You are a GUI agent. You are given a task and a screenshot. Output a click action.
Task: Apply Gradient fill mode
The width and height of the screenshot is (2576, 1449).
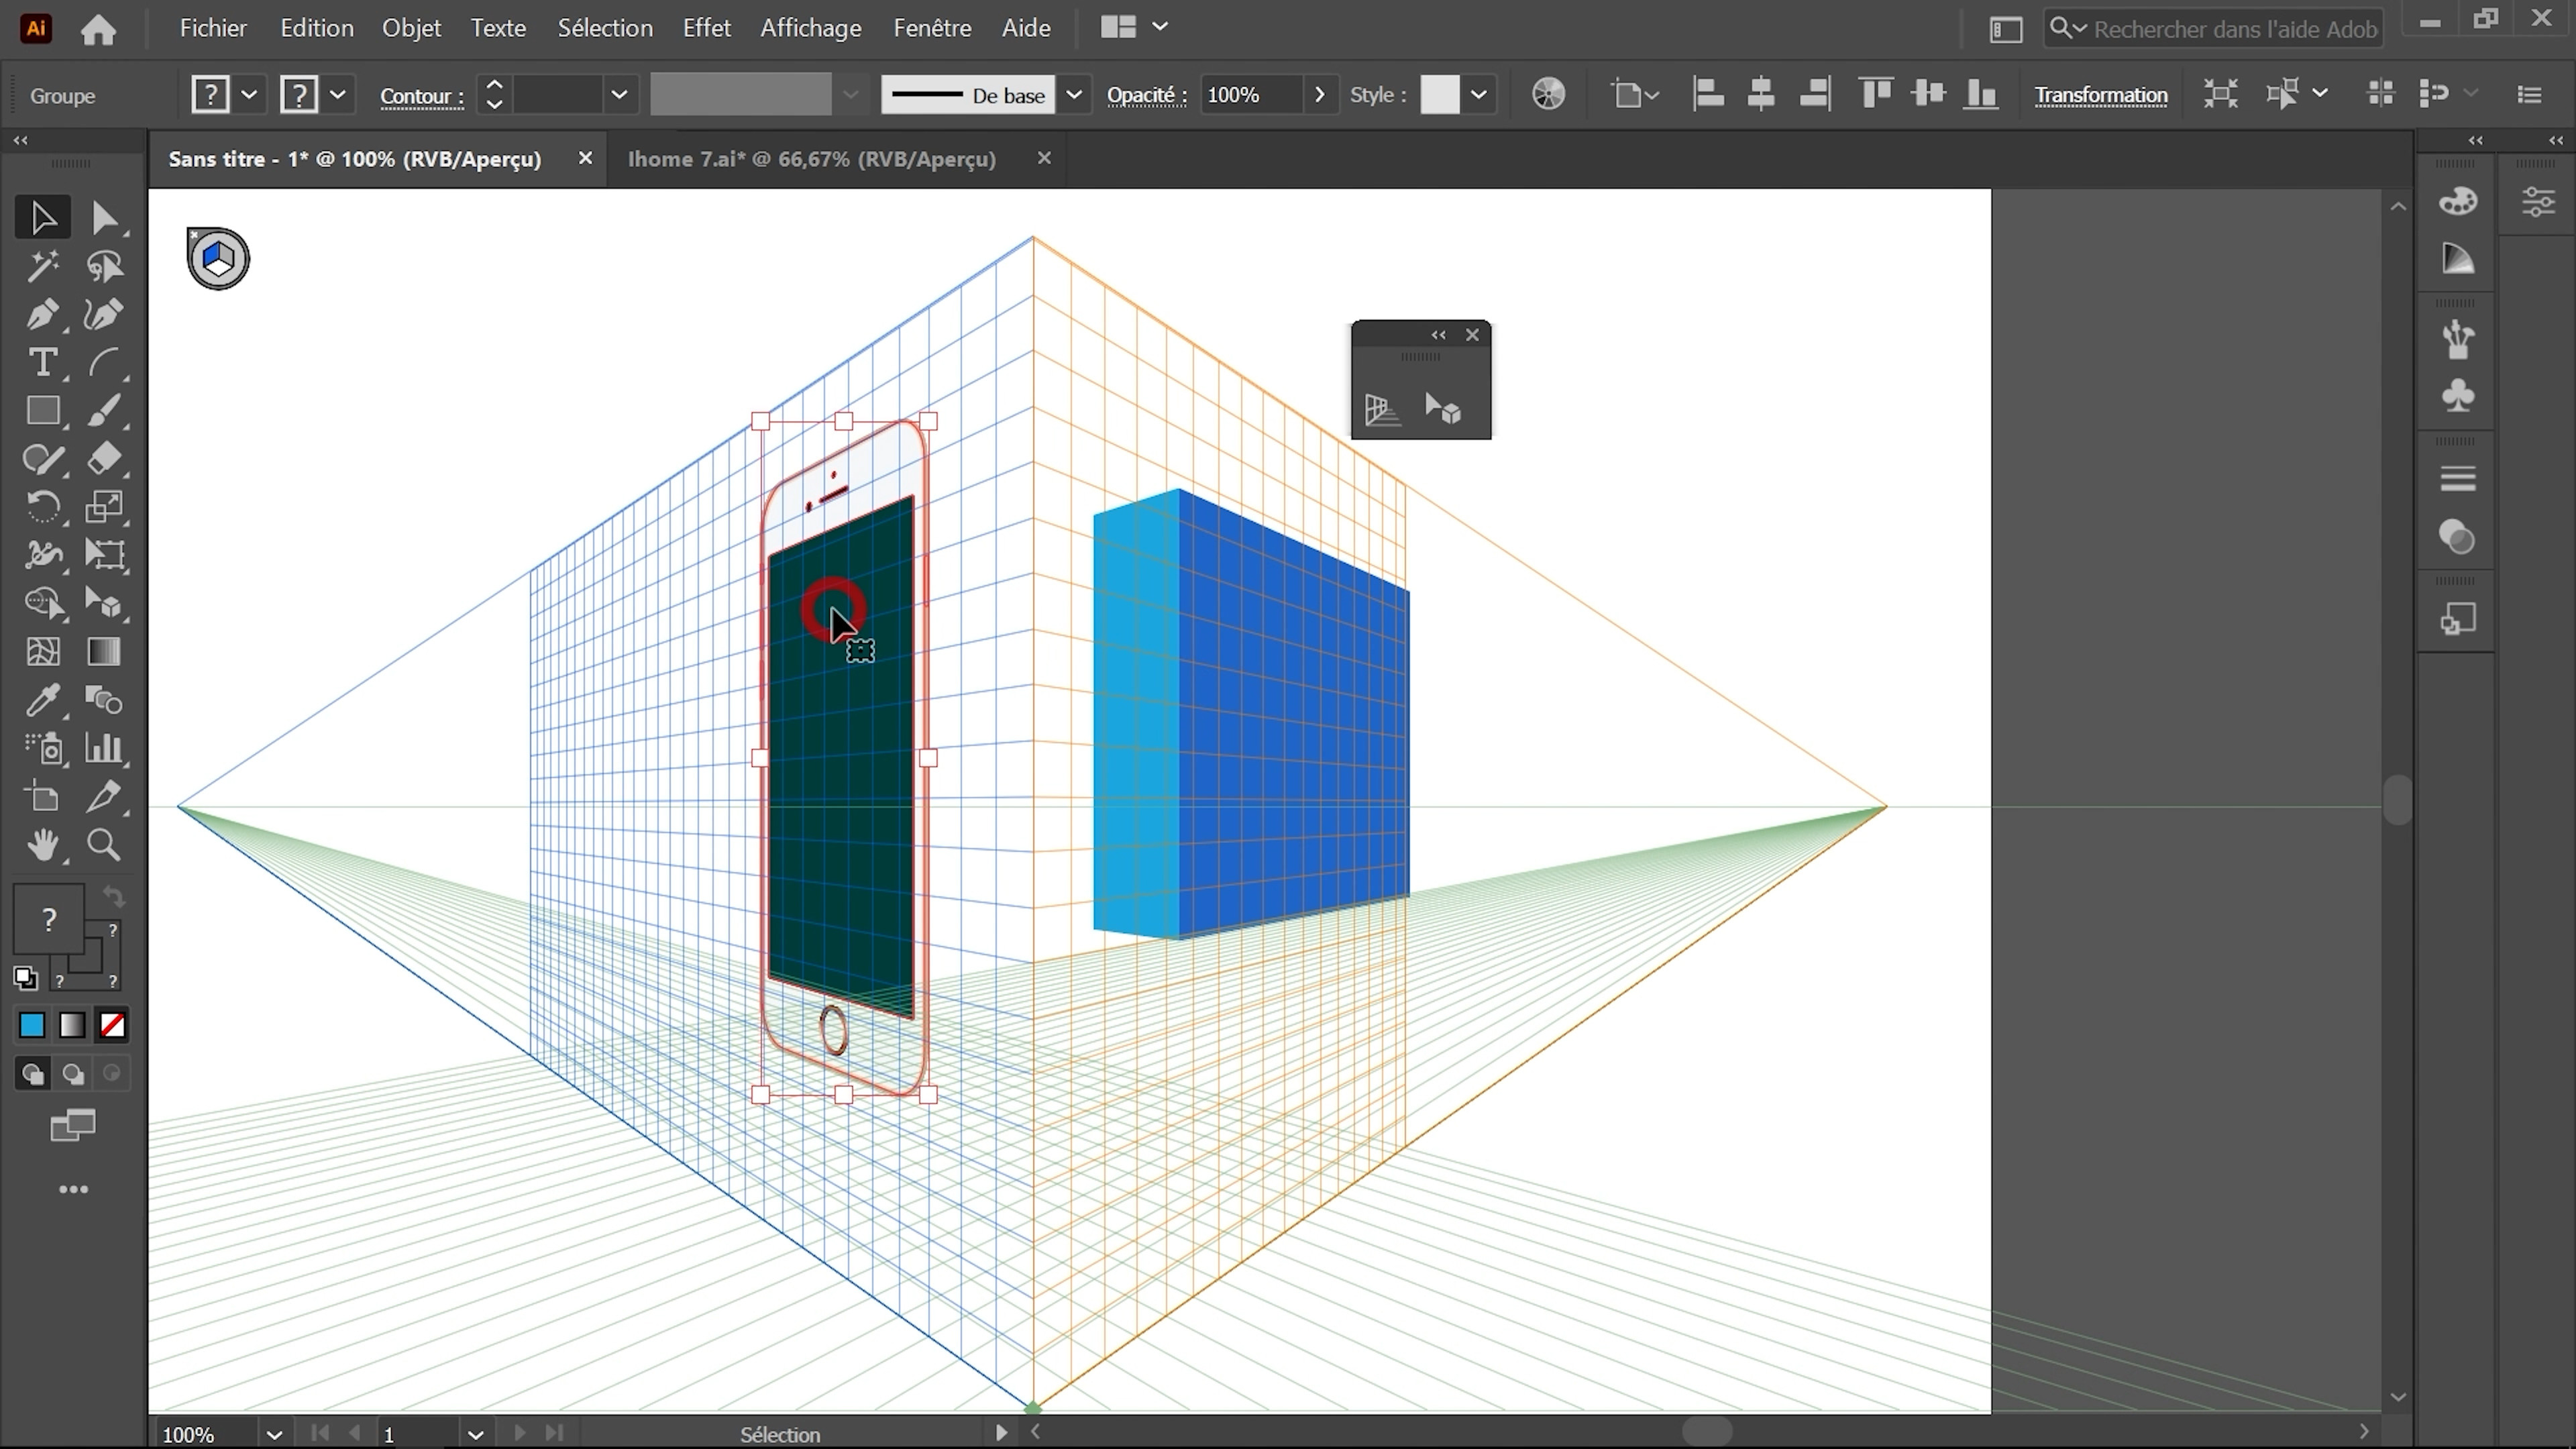[72, 1025]
